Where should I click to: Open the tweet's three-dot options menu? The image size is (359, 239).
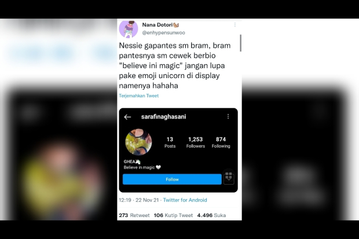tap(235, 25)
